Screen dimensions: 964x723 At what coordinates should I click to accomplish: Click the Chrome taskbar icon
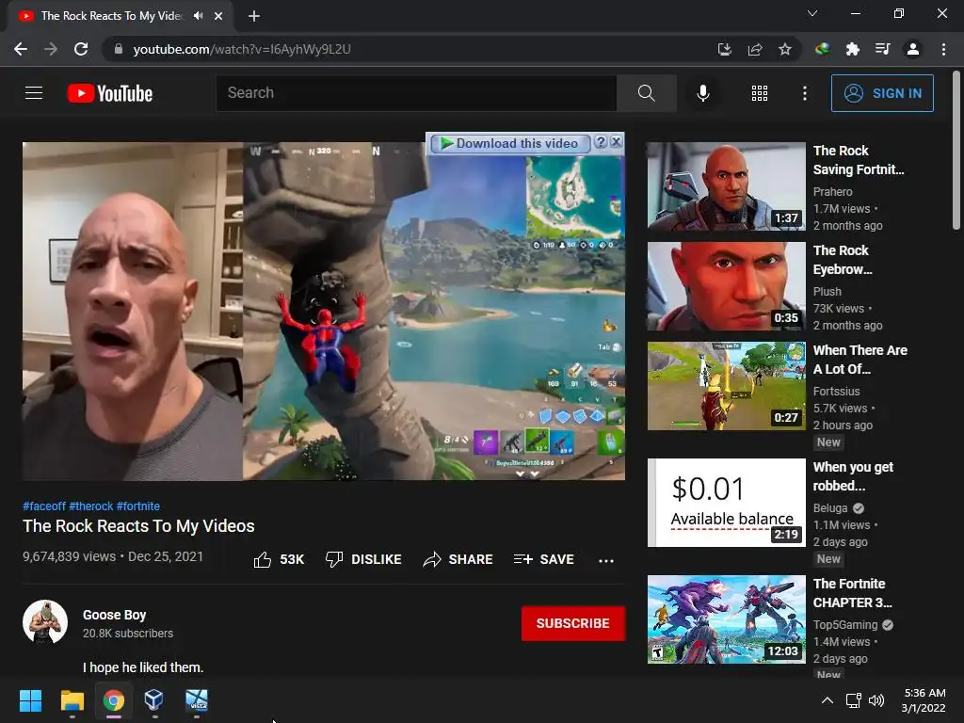tap(114, 700)
